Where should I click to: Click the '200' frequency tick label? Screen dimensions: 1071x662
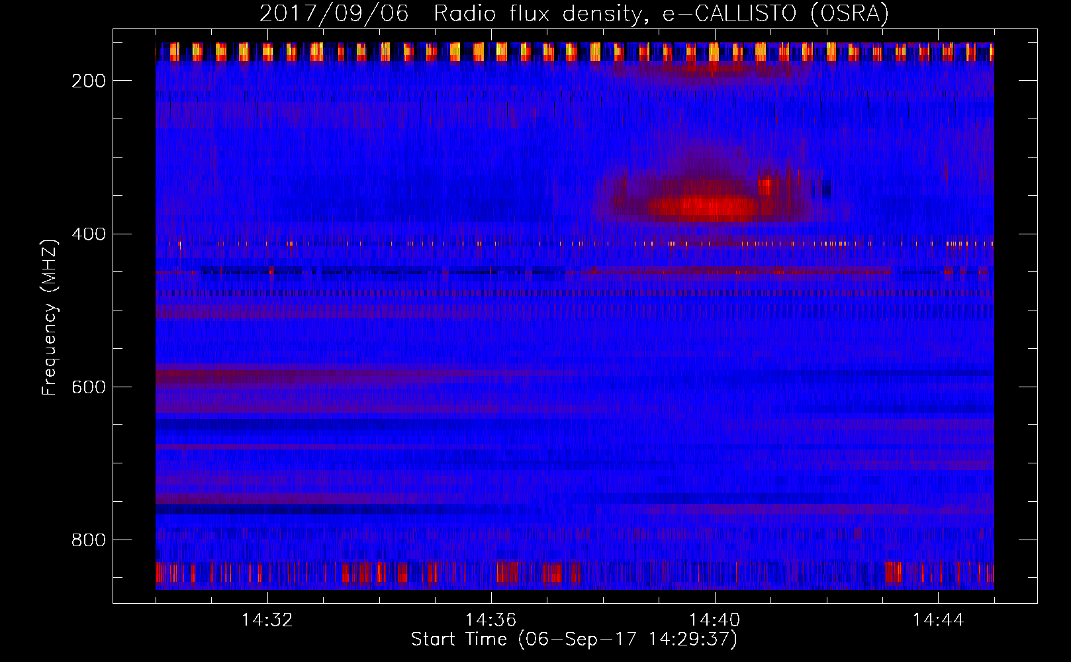click(89, 81)
